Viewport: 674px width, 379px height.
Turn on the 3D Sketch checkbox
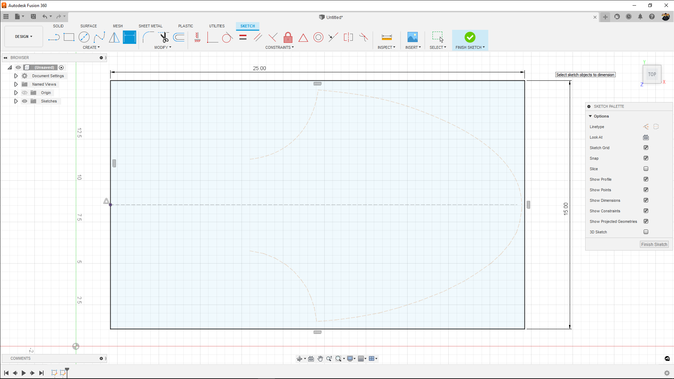pos(646,232)
